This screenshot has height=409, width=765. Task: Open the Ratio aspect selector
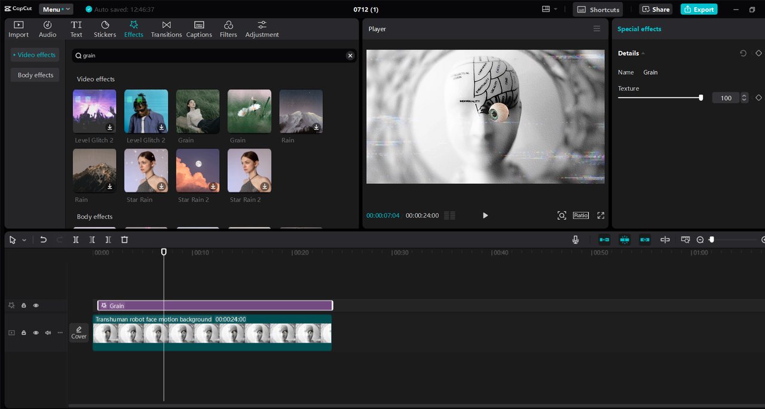coord(580,216)
